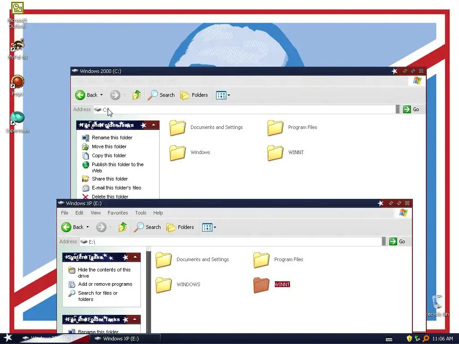Open the Recycle Bin

[437, 305]
